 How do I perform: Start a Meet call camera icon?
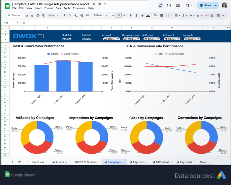point(187,6)
